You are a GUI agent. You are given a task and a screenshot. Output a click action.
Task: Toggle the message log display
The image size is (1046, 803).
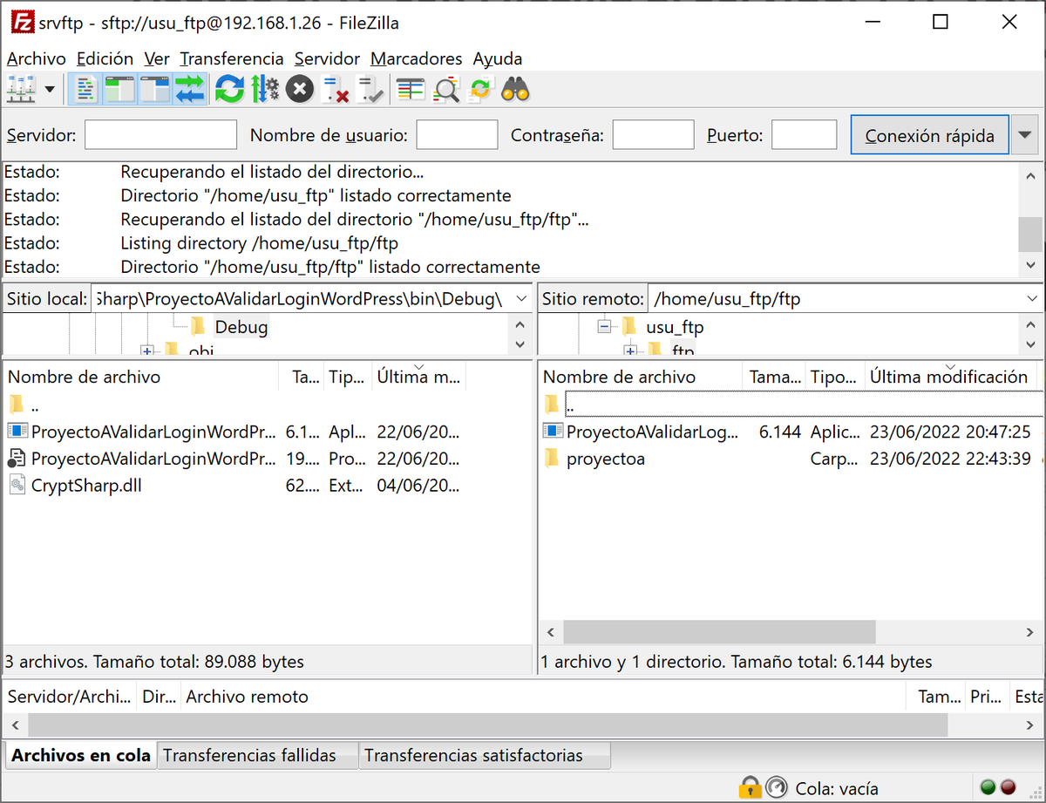(85, 89)
